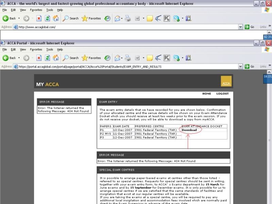Image resolution: width=272 pixels, height=204 pixels.
Task: Click the ACCA gold logo on portal page
Action: coord(226,81)
